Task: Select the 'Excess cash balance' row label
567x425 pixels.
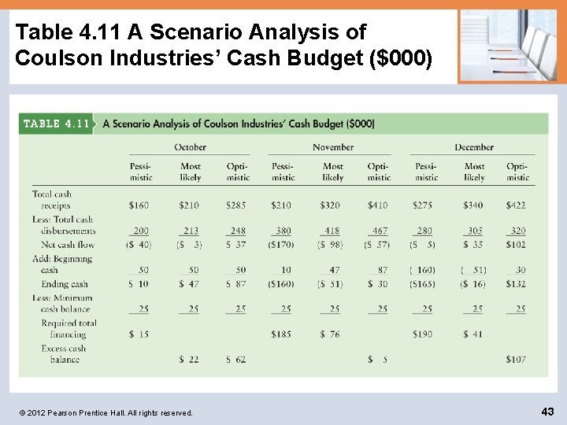Action: [x=63, y=354]
